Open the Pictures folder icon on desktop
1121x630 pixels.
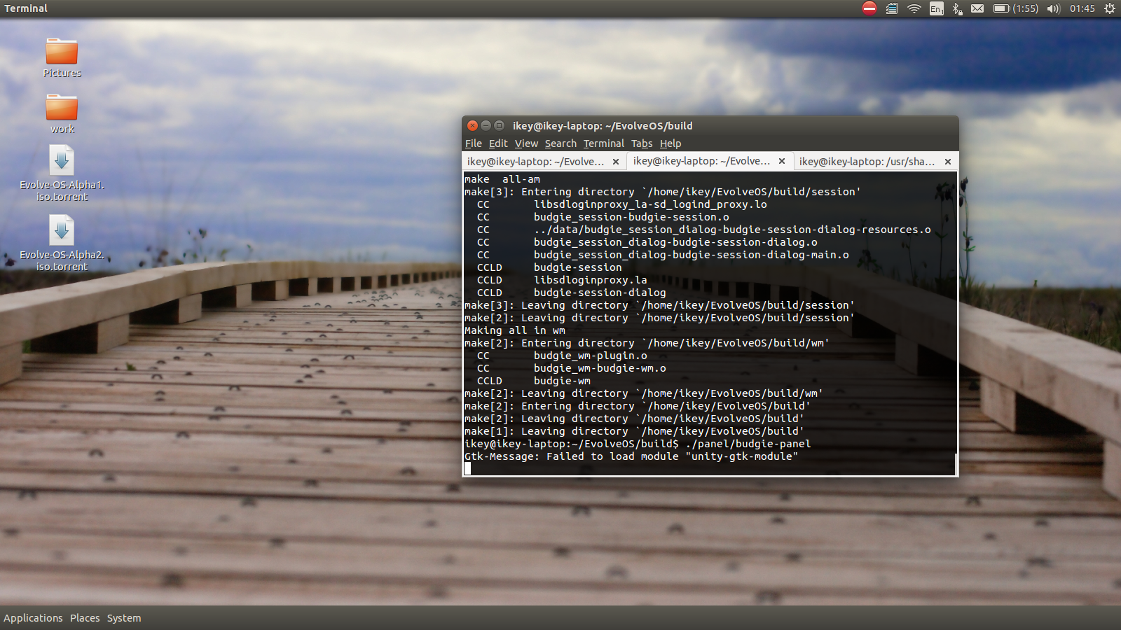[62, 52]
